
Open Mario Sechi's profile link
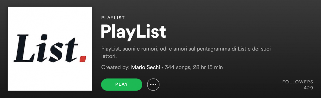click(146, 67)
